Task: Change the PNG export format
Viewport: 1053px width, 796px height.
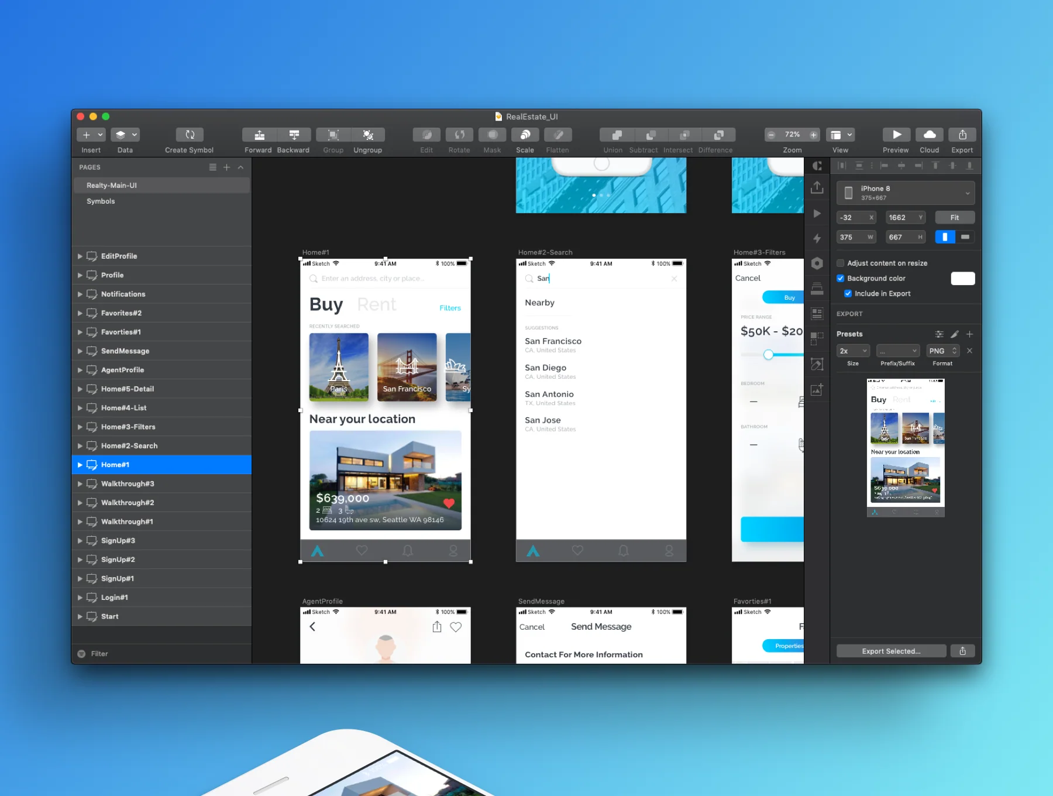Action: (x=942, y=351)
